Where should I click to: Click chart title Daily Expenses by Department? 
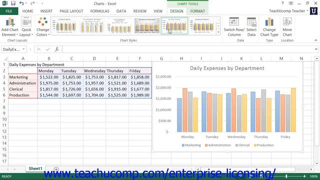(227, 68)
